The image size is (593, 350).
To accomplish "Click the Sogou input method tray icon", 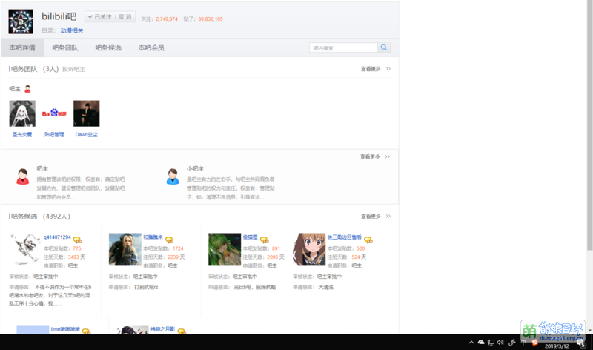I will (x=534, y=342).
